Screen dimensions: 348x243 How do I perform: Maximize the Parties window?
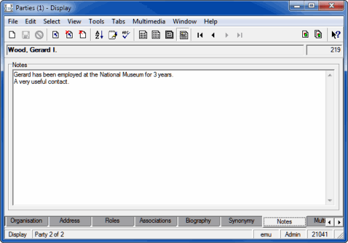coord(312,6)
